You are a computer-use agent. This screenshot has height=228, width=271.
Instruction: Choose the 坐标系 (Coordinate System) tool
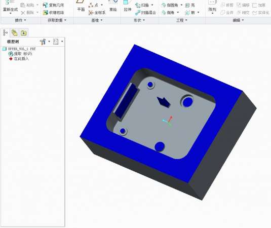[x=97, y=13]
